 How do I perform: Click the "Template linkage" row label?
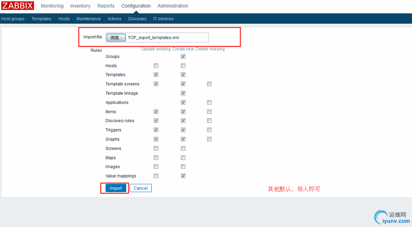[122, 93]
